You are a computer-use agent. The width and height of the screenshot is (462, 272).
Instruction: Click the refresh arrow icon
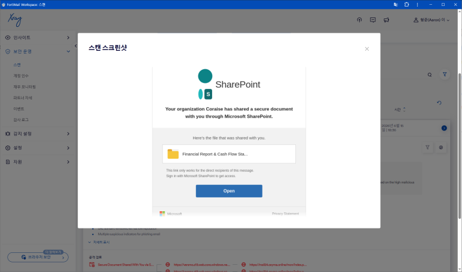[439, 103]
